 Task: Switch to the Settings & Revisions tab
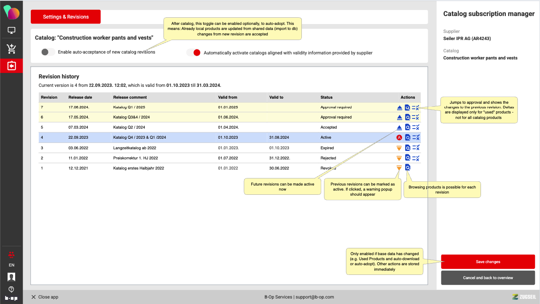(x=66, y=17)
